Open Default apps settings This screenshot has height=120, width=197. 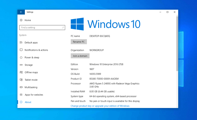(31, 42)
